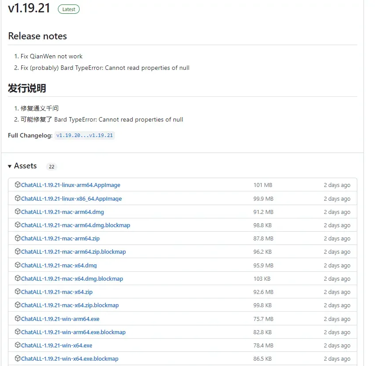Click the package icon beside linux-arm64.AppImage
Viewport: 375px width, 366px height.
(17, 185)
